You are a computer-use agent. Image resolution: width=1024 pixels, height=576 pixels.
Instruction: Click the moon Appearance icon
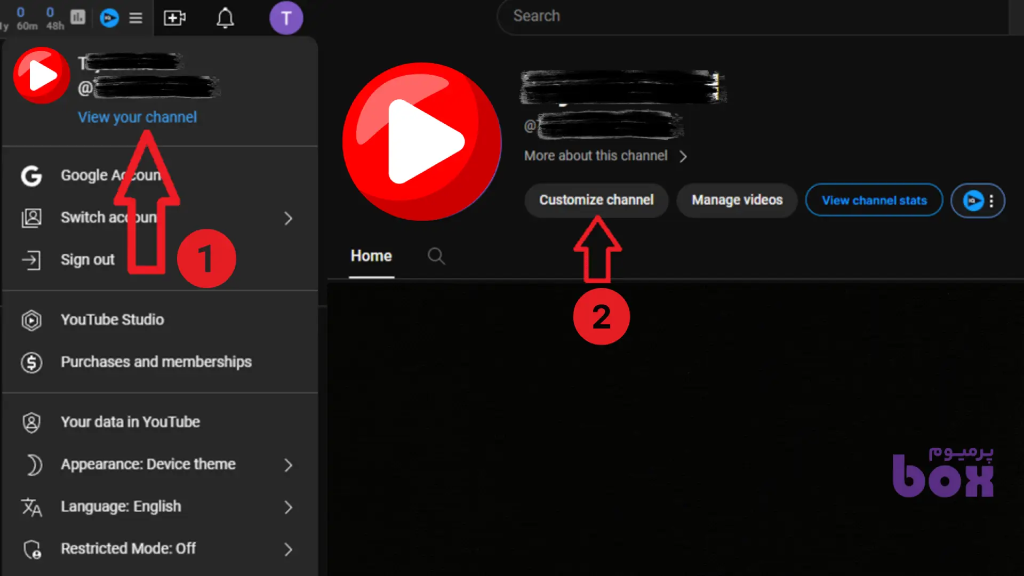(34, 465)
